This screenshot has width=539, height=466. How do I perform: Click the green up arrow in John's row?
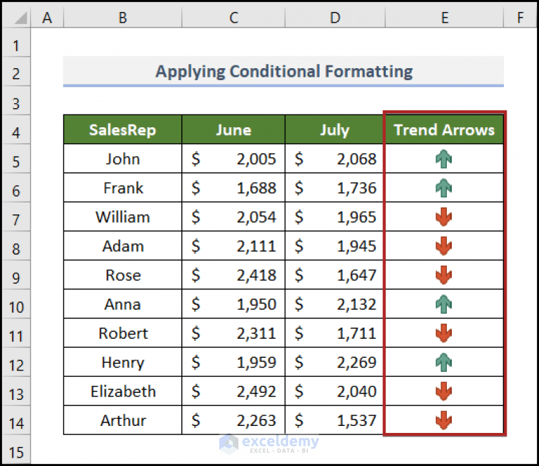[x=443, y=159]
